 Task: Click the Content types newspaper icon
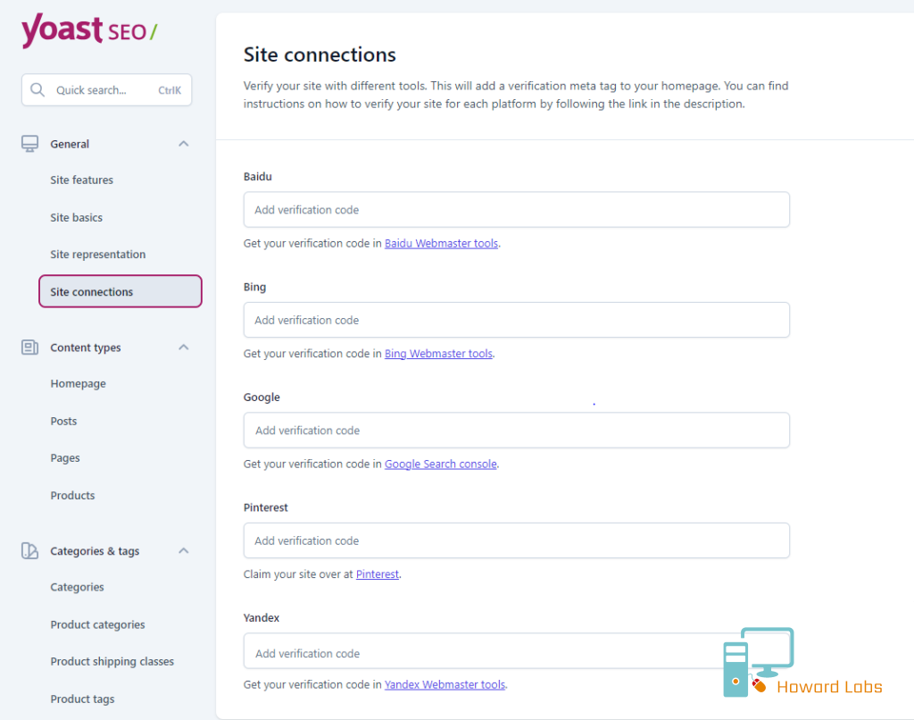click(29, 347)
